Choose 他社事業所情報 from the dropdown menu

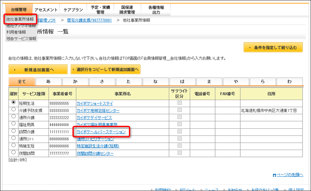point(20,19)
